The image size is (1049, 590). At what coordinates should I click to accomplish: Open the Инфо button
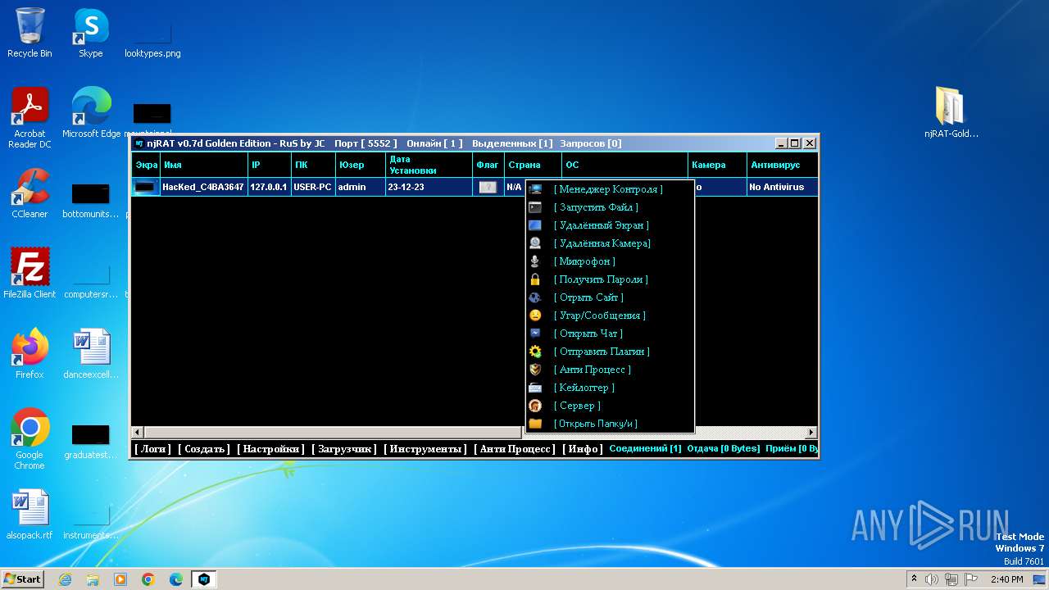(583, 449)
